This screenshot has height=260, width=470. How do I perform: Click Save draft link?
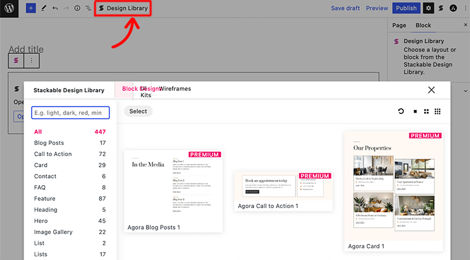pyautogui.click(x=345, y=8)
